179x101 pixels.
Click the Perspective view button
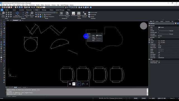[x=48, y=15]
